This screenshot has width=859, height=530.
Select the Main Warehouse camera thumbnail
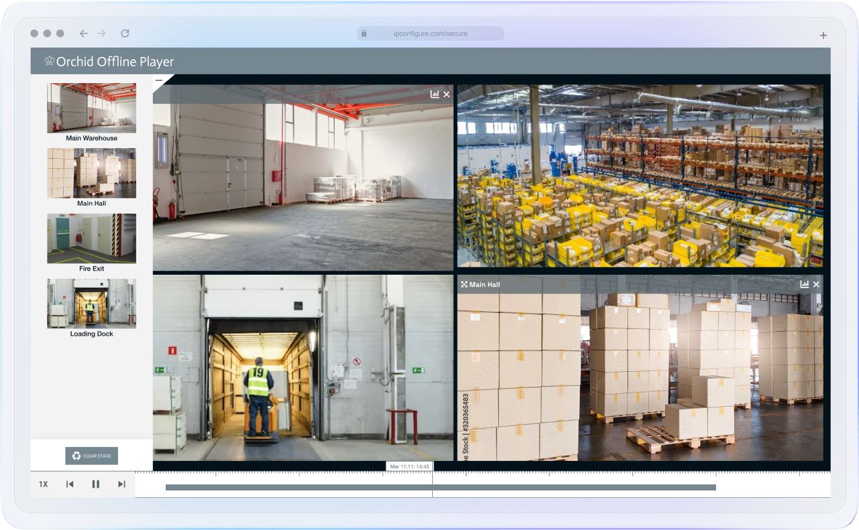point(91,109)
